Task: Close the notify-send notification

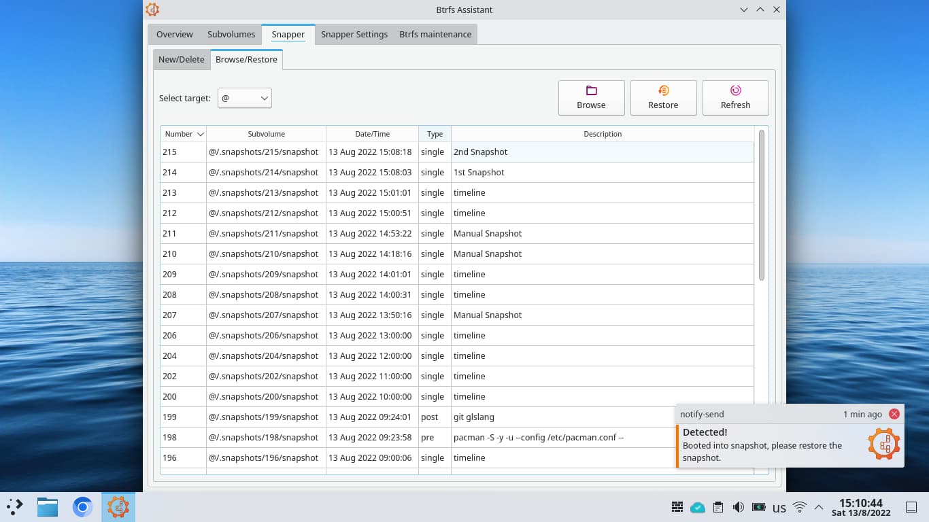Action: tap(894, 414)
